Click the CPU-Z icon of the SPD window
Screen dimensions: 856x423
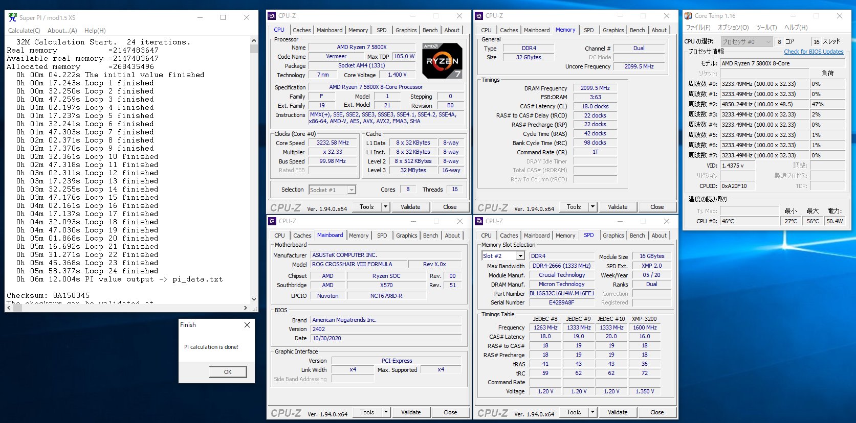coord(479,221)
